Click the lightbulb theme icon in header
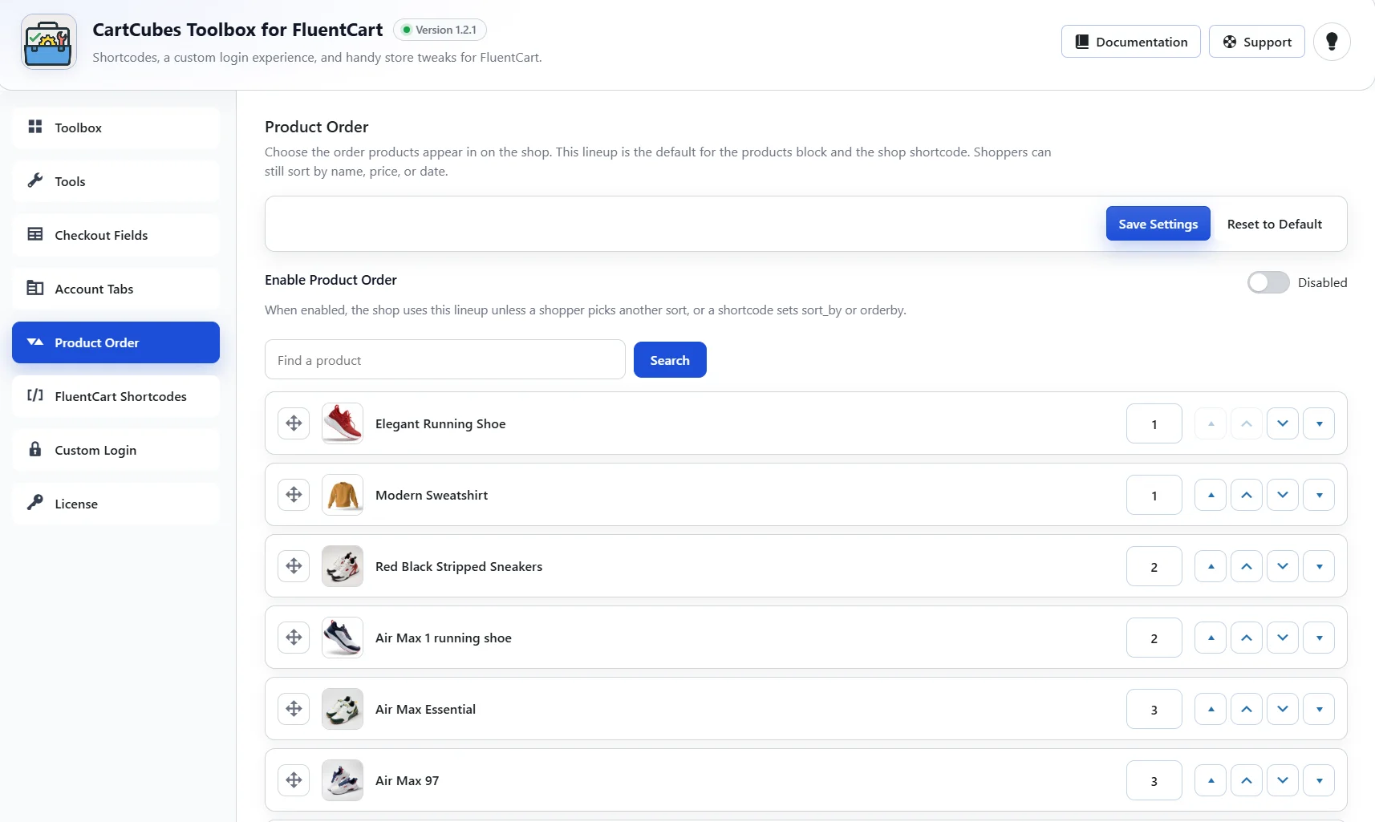 (1332, 42)
